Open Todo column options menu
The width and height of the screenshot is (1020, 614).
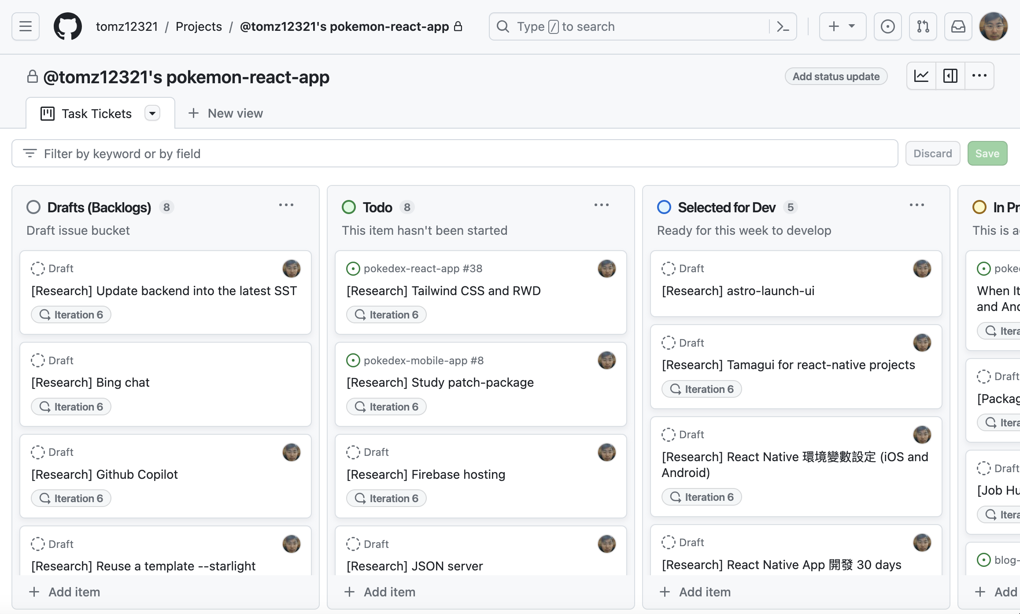pos(602,205)
